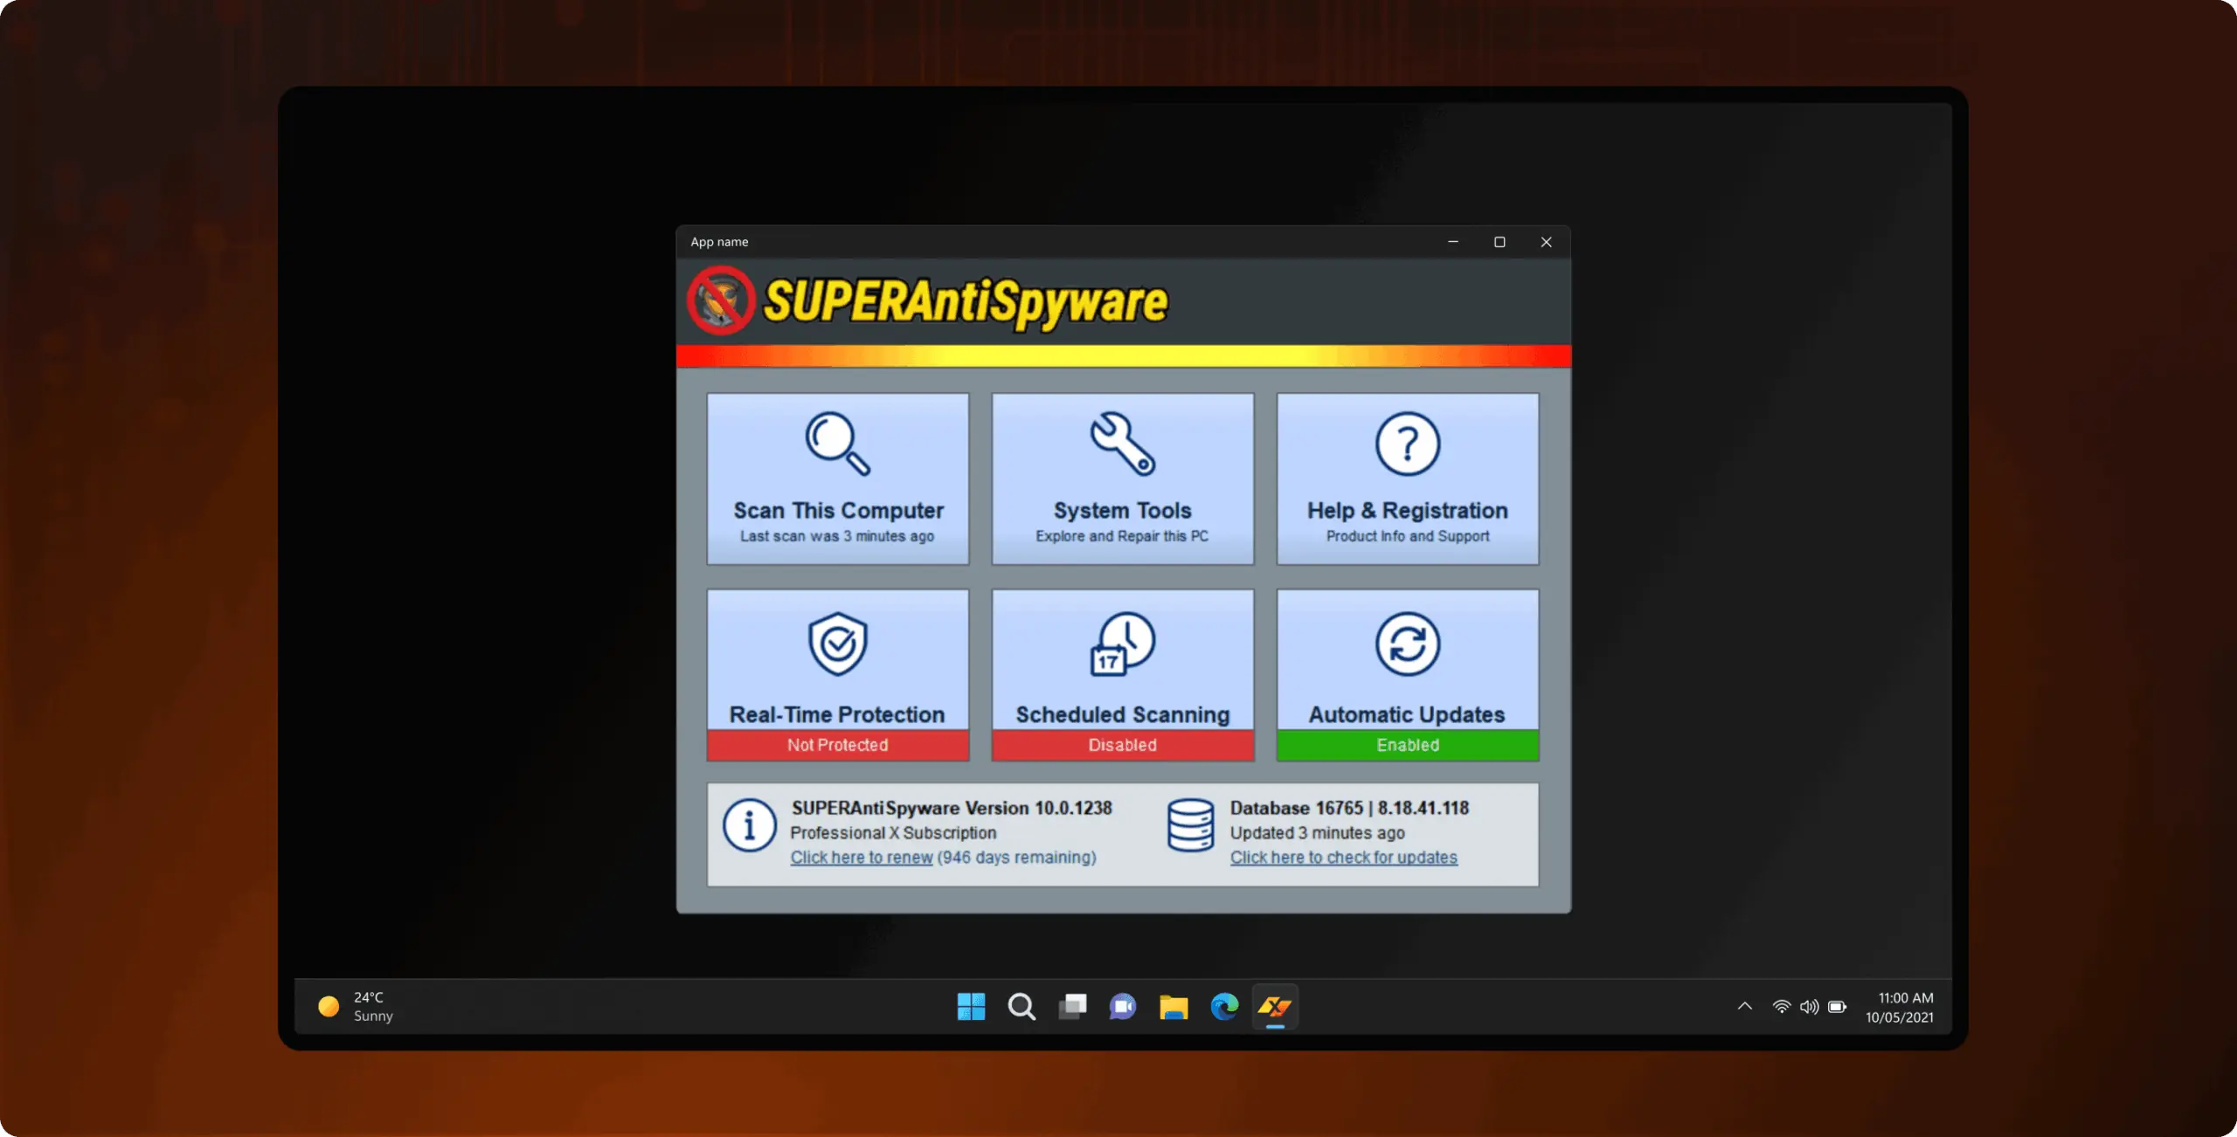The image size is (2237, 1137).
Task: Open the Wi-Fi network tray icon
Action: [x=1781, y=1007]
